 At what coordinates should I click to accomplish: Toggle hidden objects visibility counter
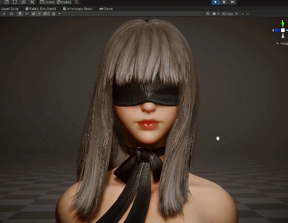(x=46, y=14)
